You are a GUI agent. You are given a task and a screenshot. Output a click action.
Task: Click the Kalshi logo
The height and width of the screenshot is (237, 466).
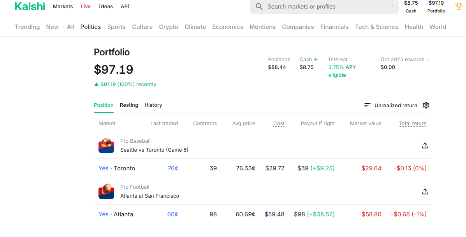coord(30,7)
